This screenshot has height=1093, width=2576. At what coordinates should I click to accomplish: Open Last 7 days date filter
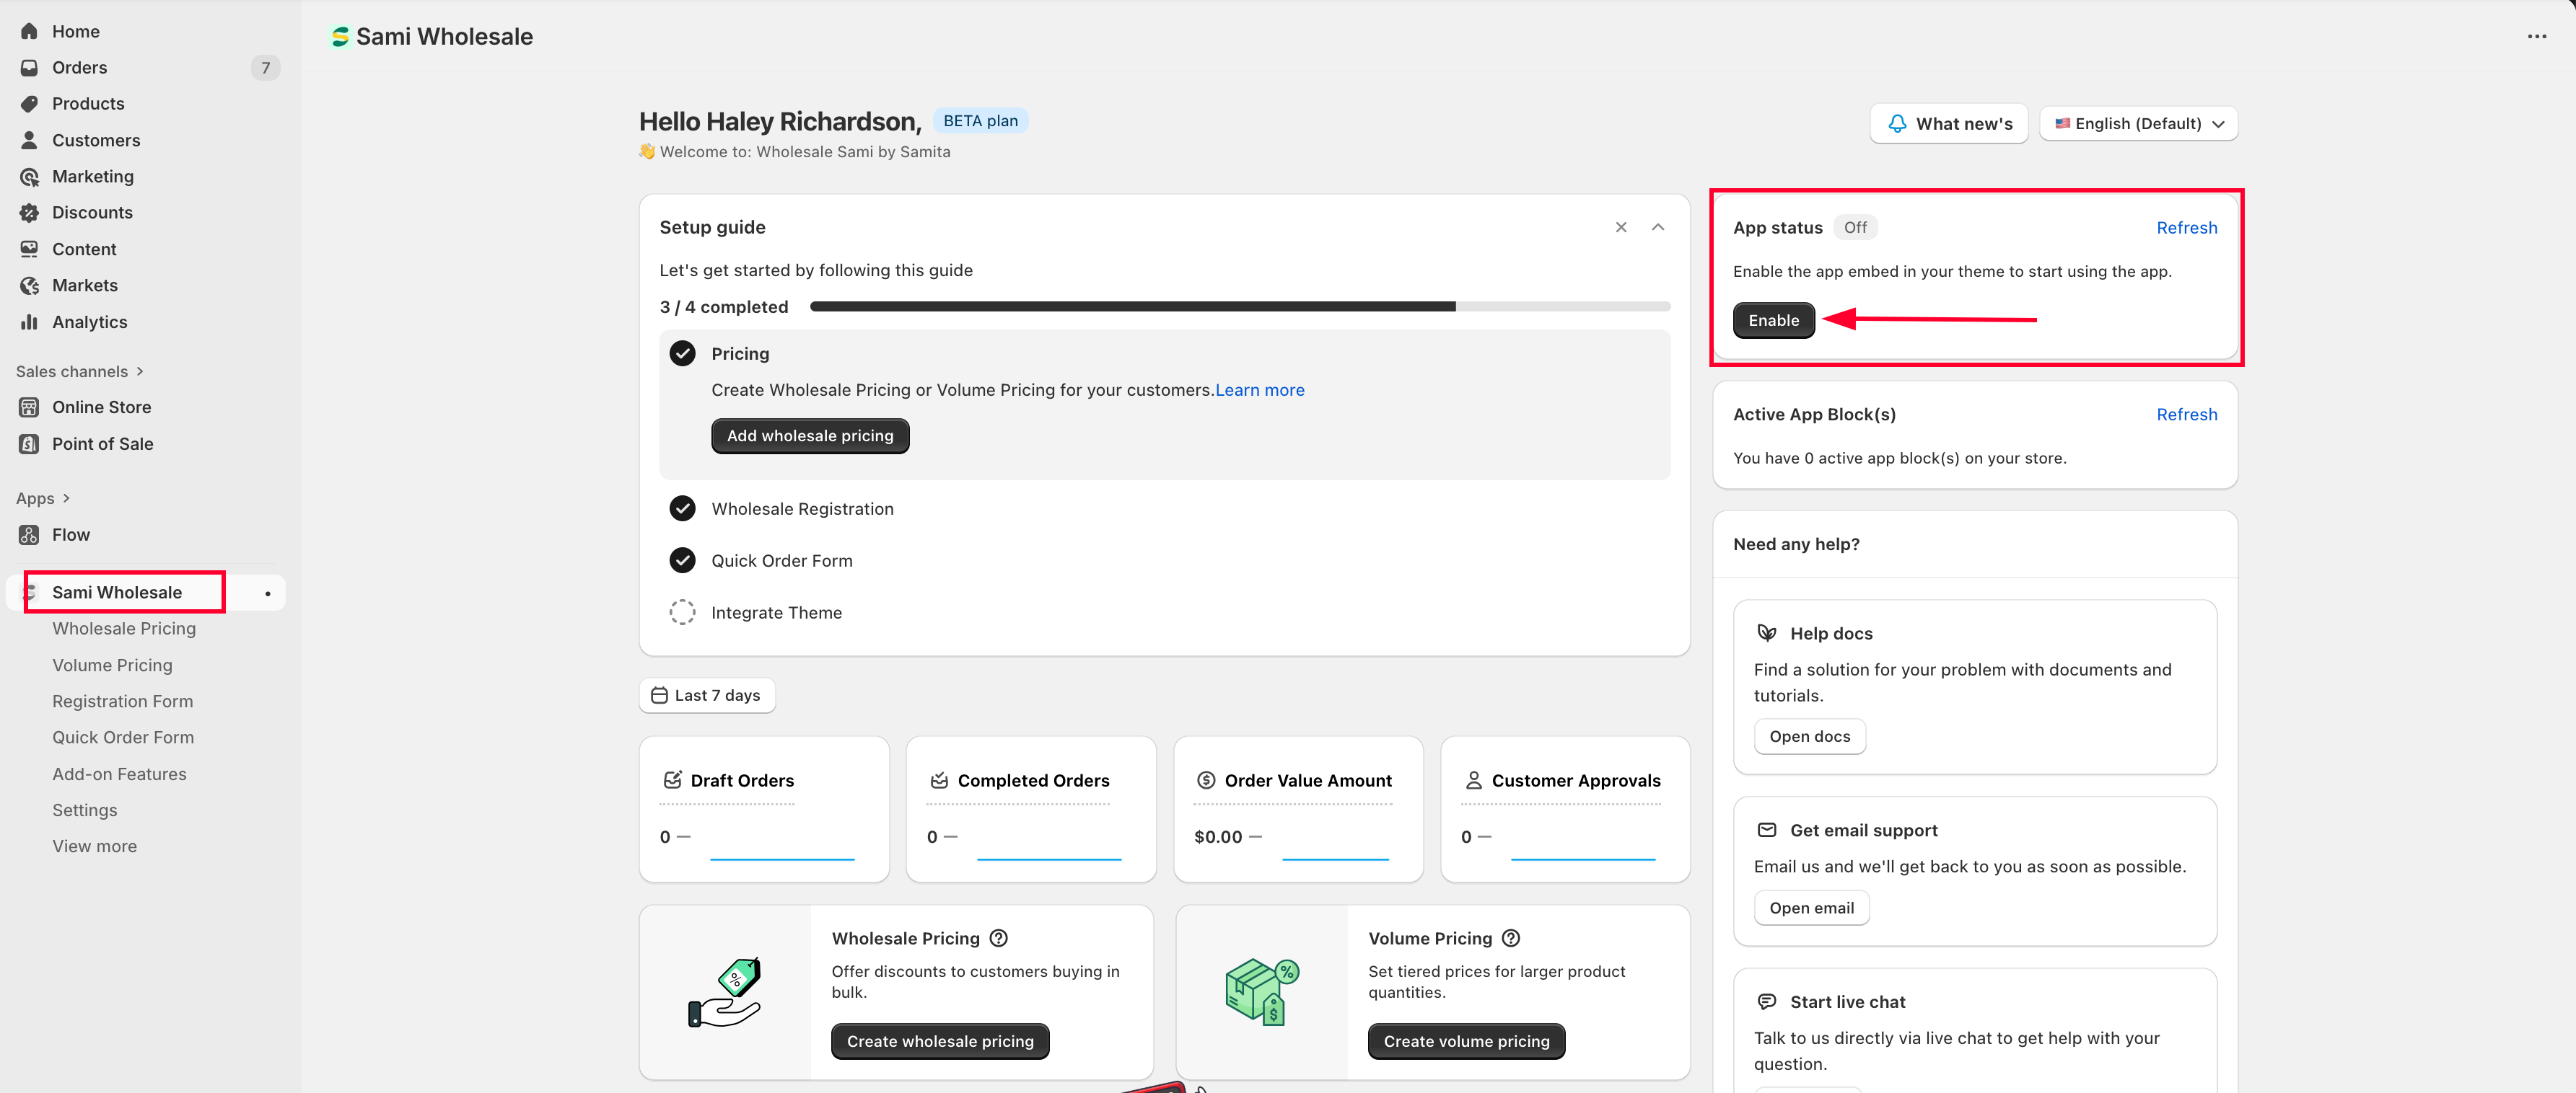(x=707, y=695)
